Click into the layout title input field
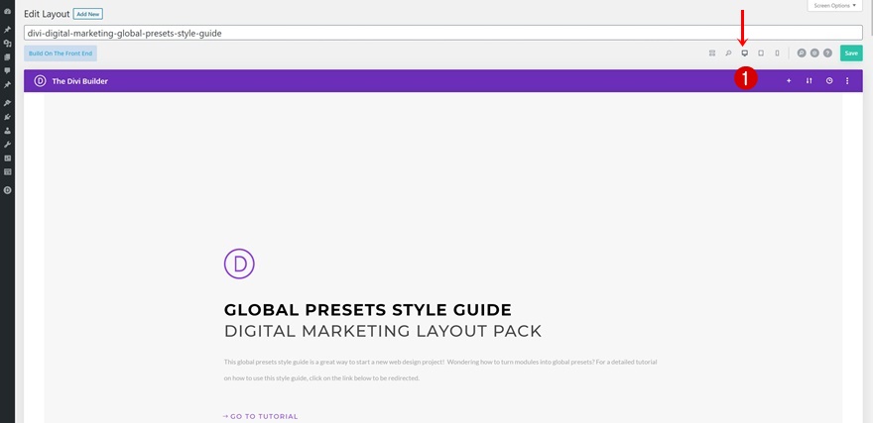Screen dimensions: 873x423 443,34
